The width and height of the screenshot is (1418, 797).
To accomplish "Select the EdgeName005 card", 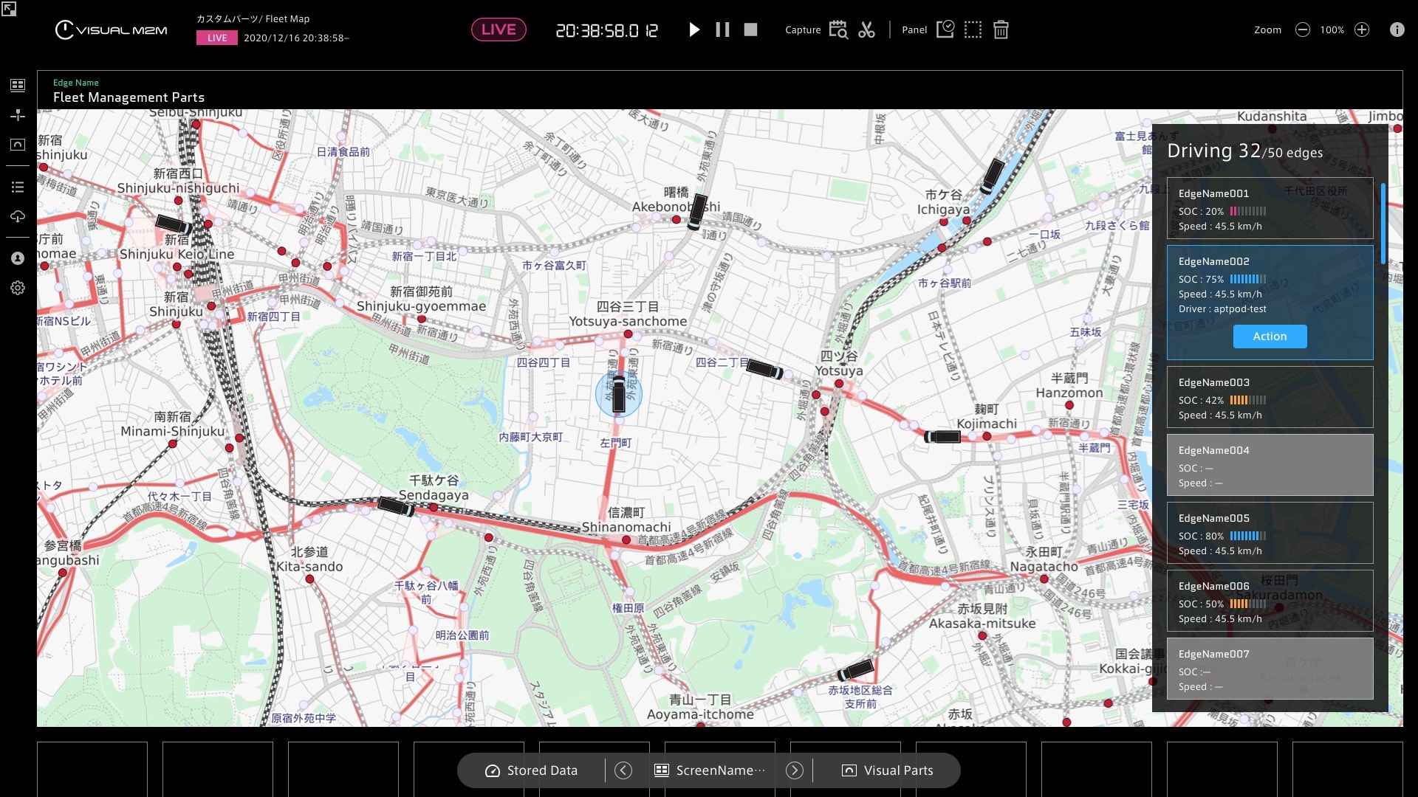I will point(1270,533).
